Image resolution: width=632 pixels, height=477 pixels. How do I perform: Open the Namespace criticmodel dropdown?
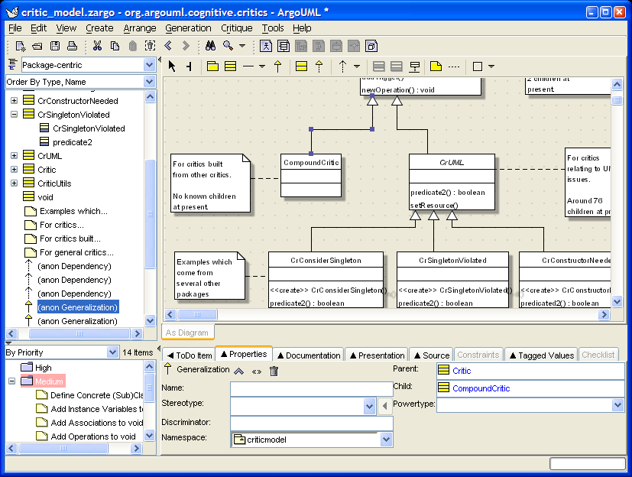pos(386,440)
